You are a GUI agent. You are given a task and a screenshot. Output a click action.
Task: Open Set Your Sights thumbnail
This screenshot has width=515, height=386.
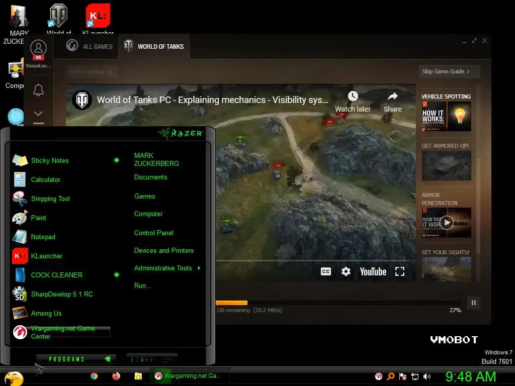click(447, 269)
